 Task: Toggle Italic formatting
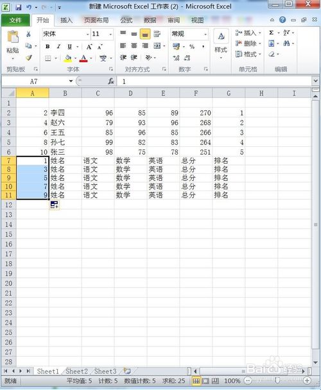[x=58, y=46]
